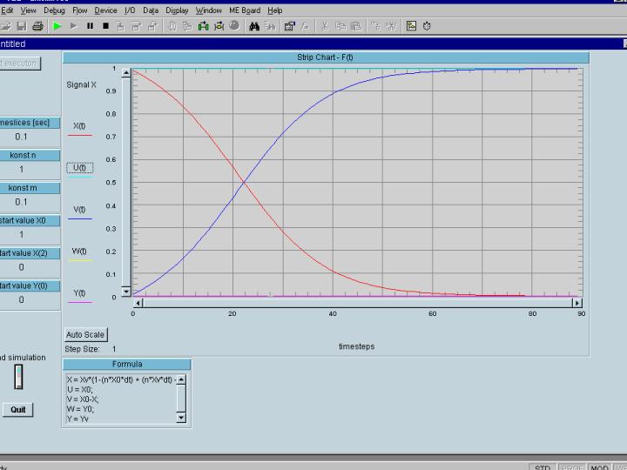Click the Formula box scroll-up arrow
The height and width of the screenshot is (470, 627).
pyautogui.click(x=181, y=379)
